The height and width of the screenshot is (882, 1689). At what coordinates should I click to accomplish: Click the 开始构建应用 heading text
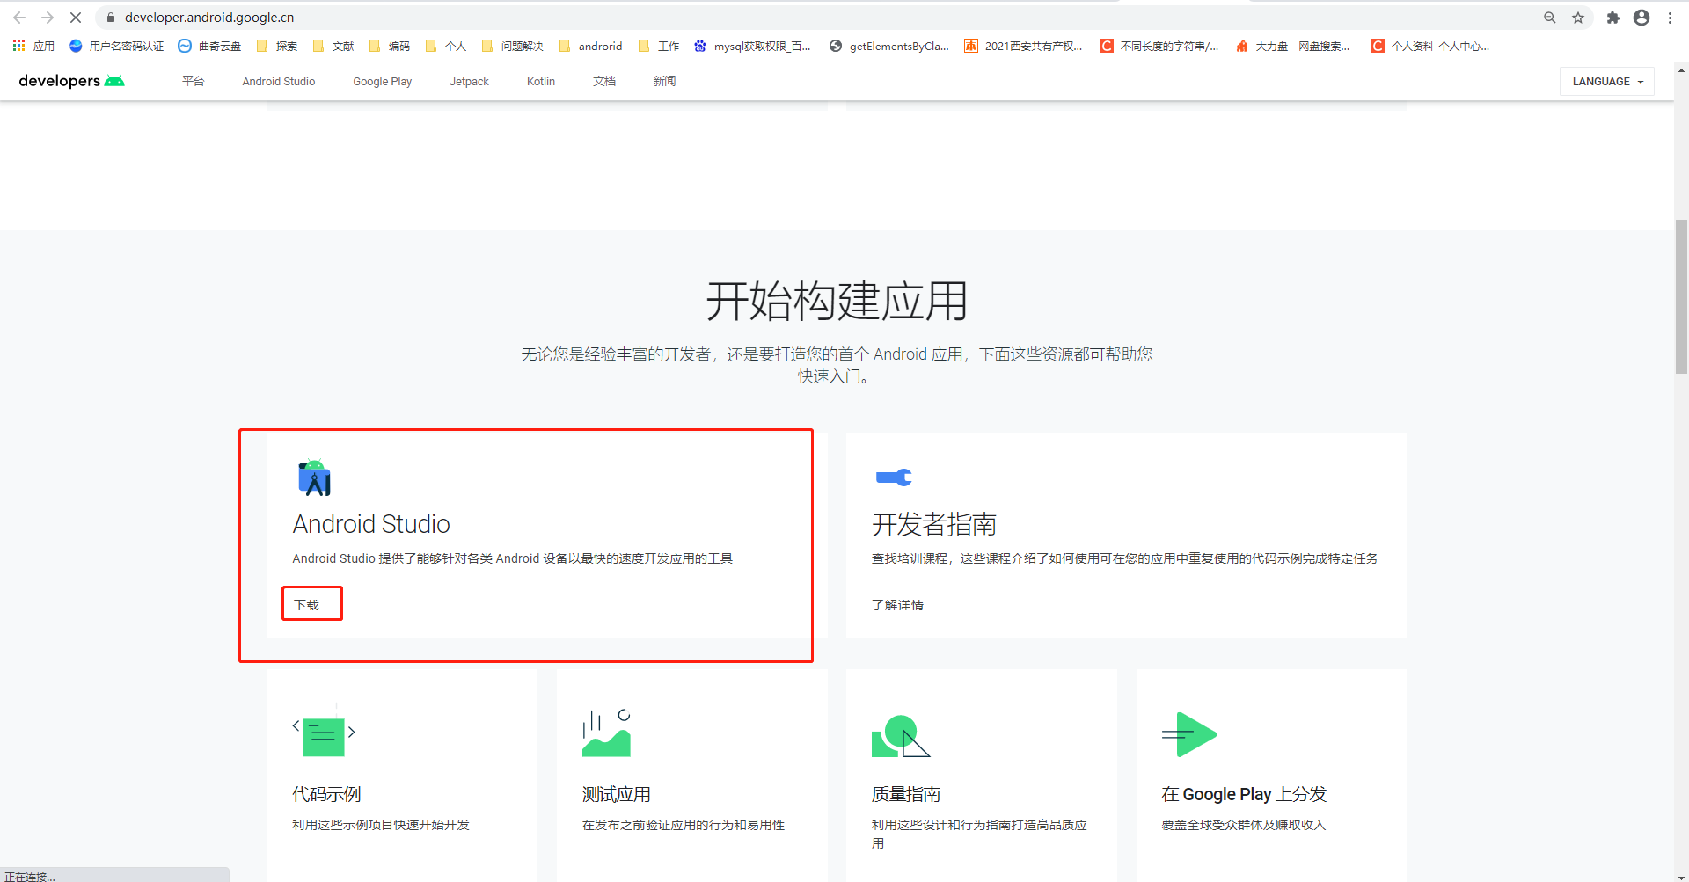tap(837, 301)
